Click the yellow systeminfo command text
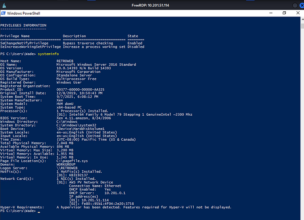Screen dimensions: 304x220 48,54
